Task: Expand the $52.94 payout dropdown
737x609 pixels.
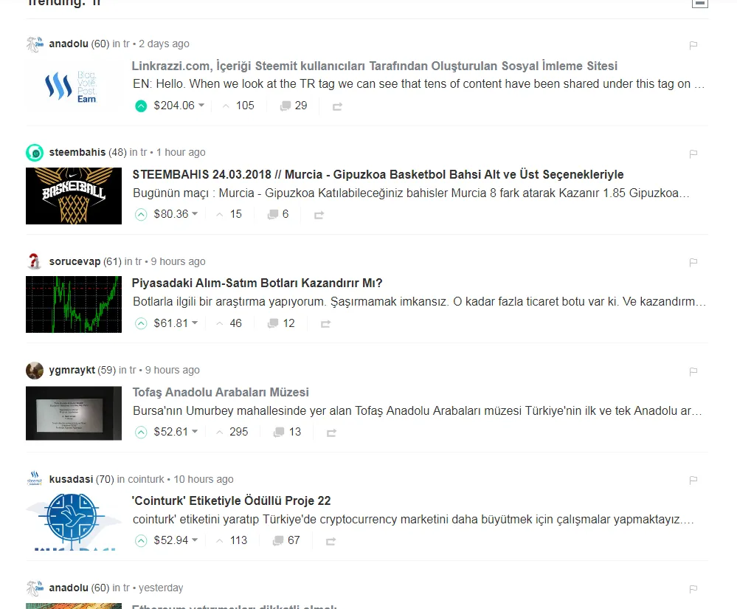Action: point(176,540)
